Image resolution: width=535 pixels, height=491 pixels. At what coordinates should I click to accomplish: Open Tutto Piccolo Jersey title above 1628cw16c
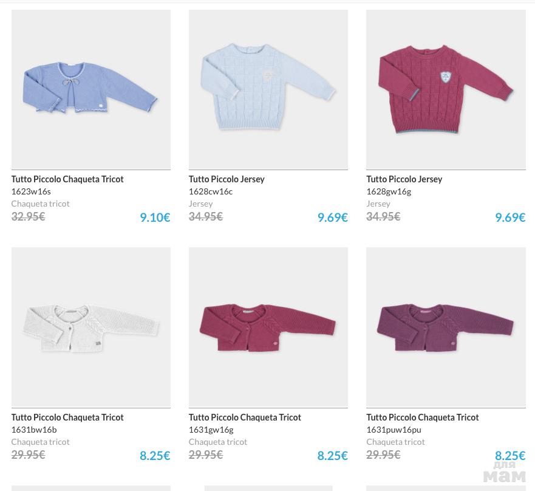(x=227, y=179)
